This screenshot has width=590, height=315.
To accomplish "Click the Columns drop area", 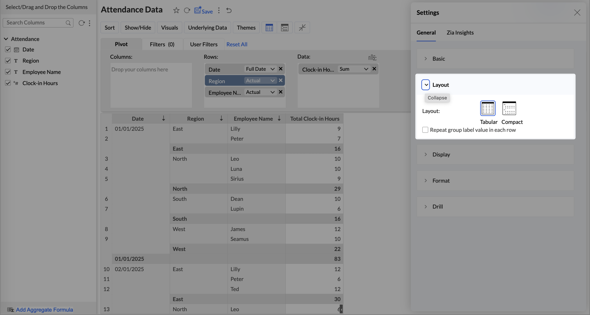I will (x=151, y=85).
